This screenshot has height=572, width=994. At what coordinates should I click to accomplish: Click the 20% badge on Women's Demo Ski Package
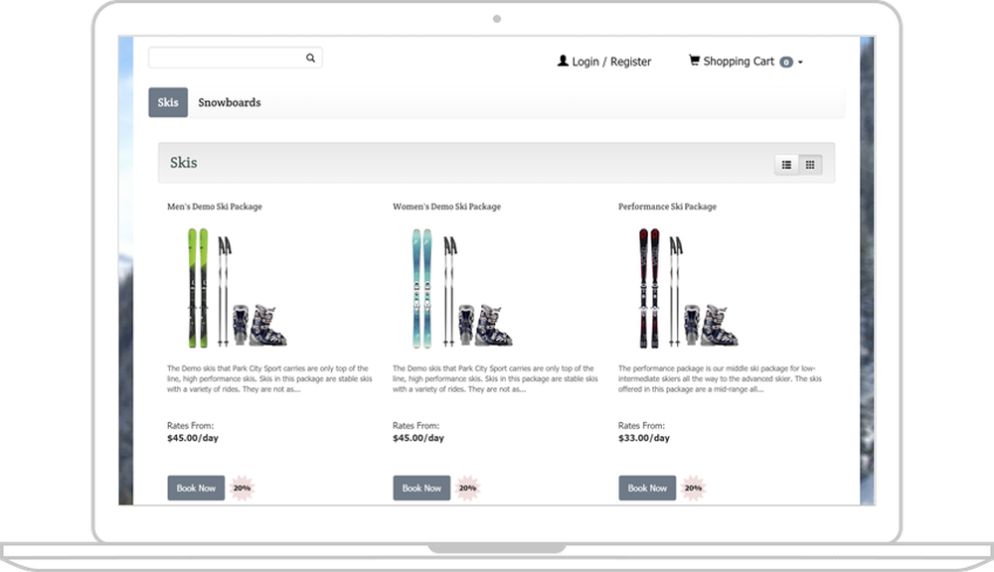click(467, 488)
